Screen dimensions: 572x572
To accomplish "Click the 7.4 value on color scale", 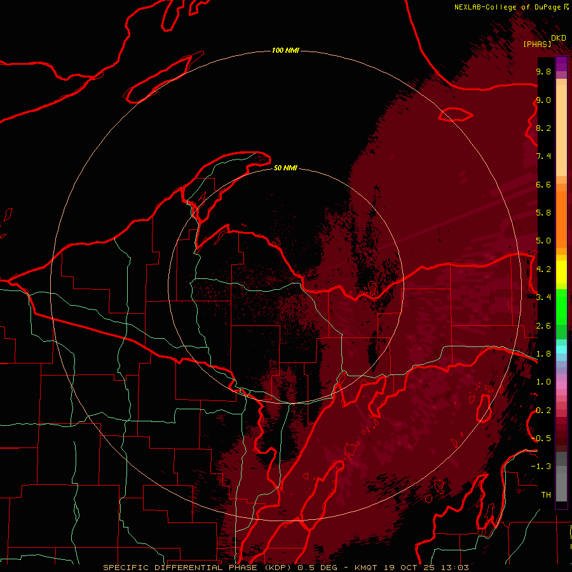I will [x=543, y=156].
